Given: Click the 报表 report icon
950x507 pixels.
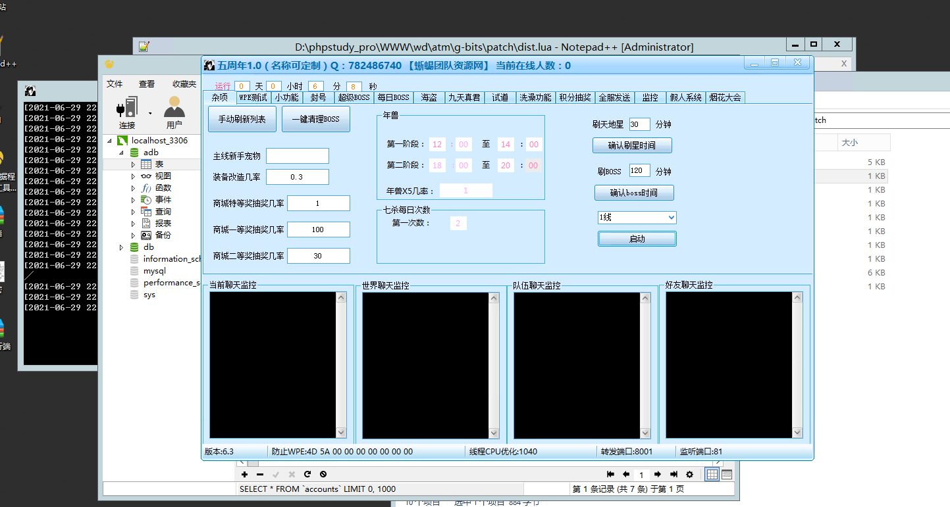Looking at the screenshot, I should pos(146,223).
